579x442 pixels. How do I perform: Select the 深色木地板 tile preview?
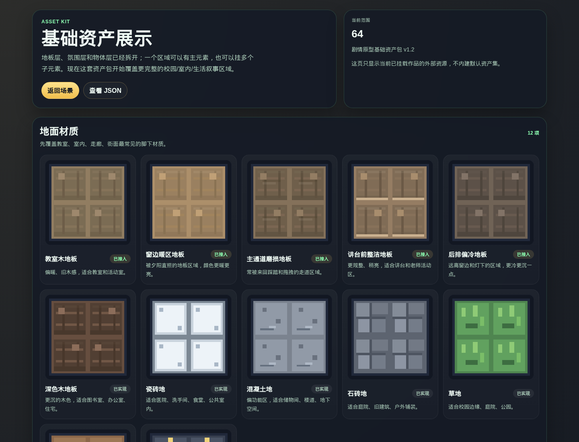[88, 337]
